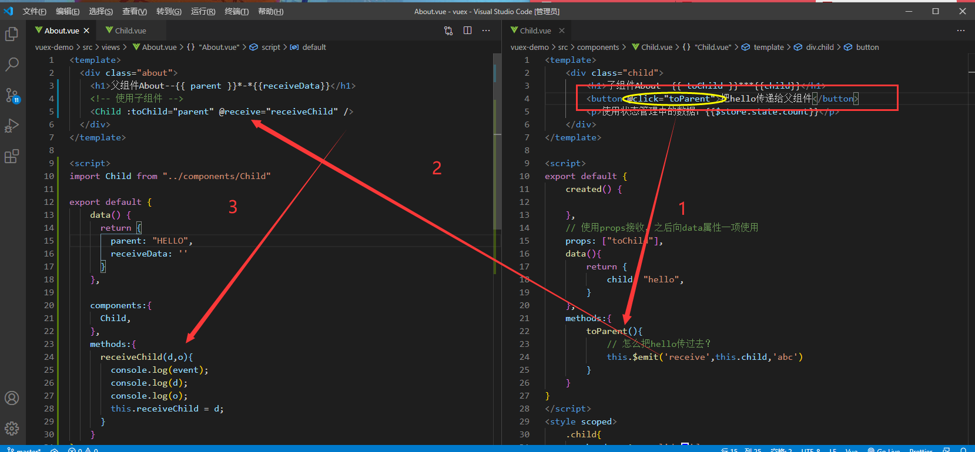This screenshot has width=975, height=452.
Task: Open the 运行(R) menu
Action: pos(203,11)
